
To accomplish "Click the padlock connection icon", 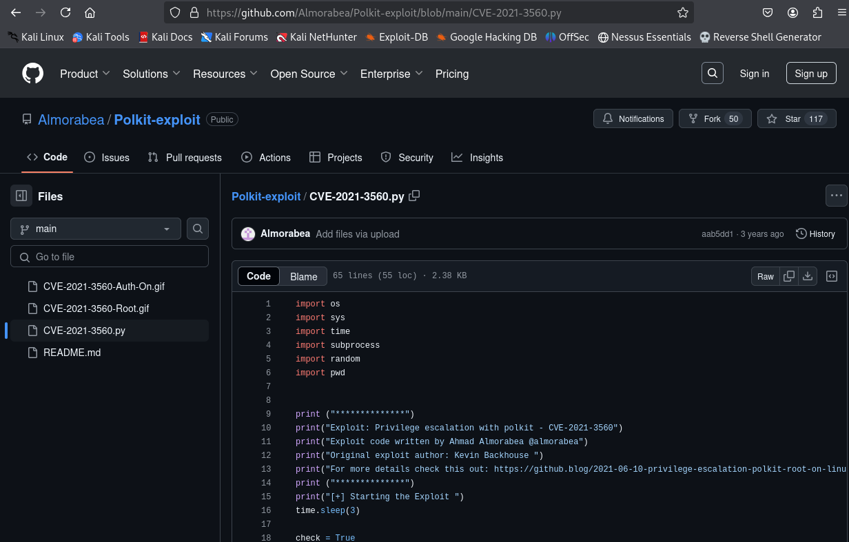I will [x=194, y=12].
